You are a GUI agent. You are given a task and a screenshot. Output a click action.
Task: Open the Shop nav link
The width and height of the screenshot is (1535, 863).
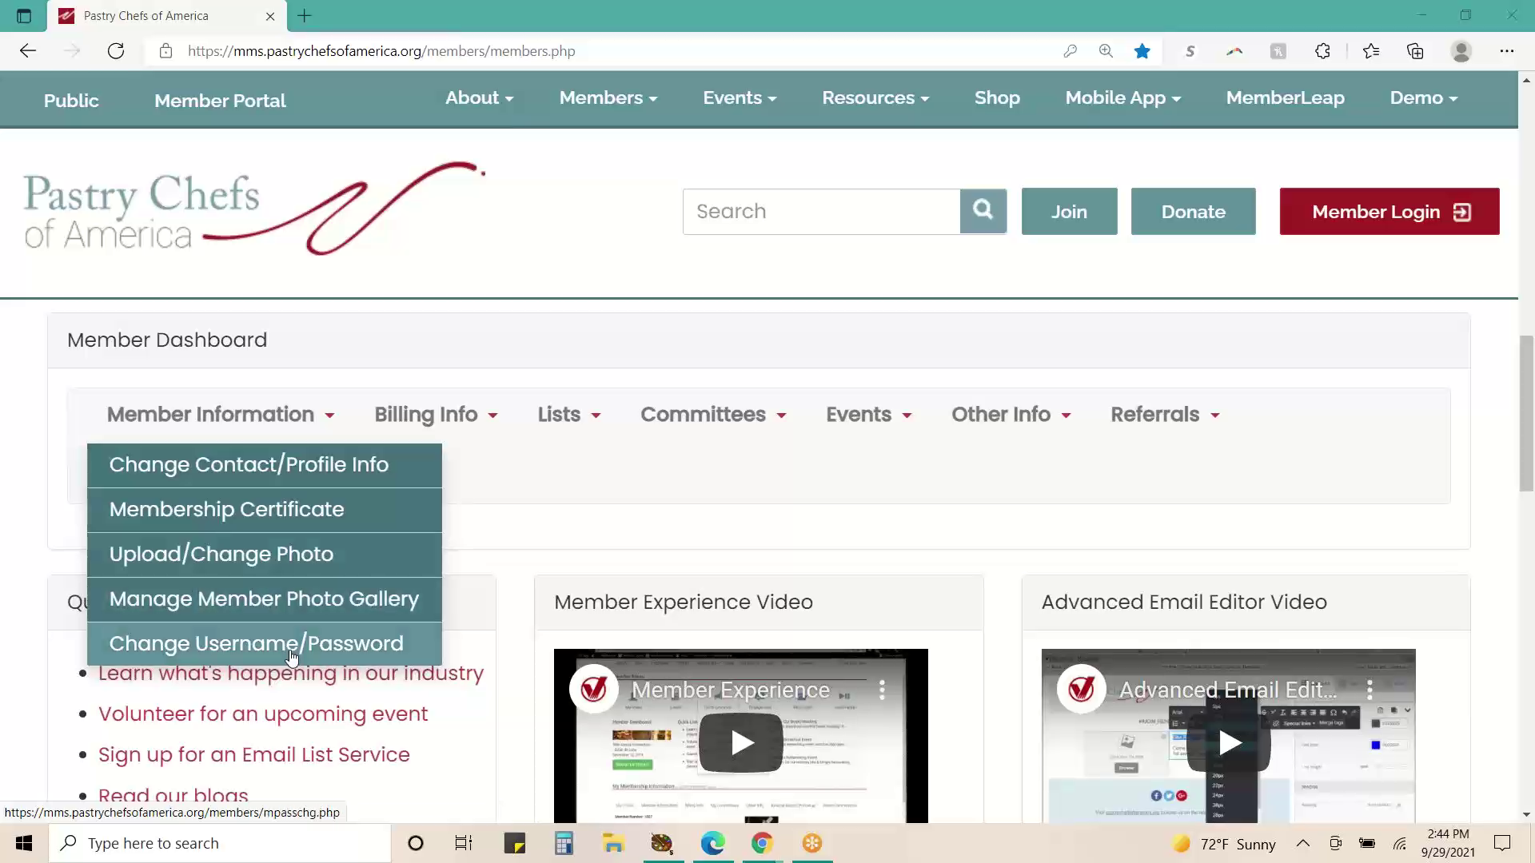pos(997,97)
